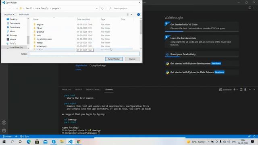
Task: Click the refresh button beside address bar
Action: tap(102, 8)
